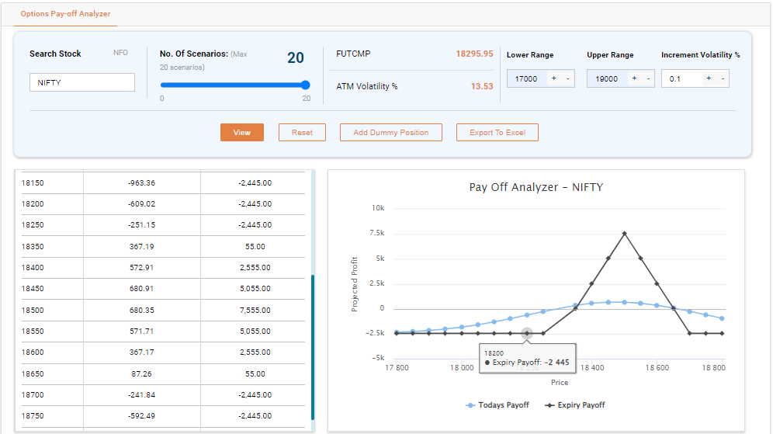
Task: Toggle Expiry Payoff series in legend
Action: click(575, 405)
